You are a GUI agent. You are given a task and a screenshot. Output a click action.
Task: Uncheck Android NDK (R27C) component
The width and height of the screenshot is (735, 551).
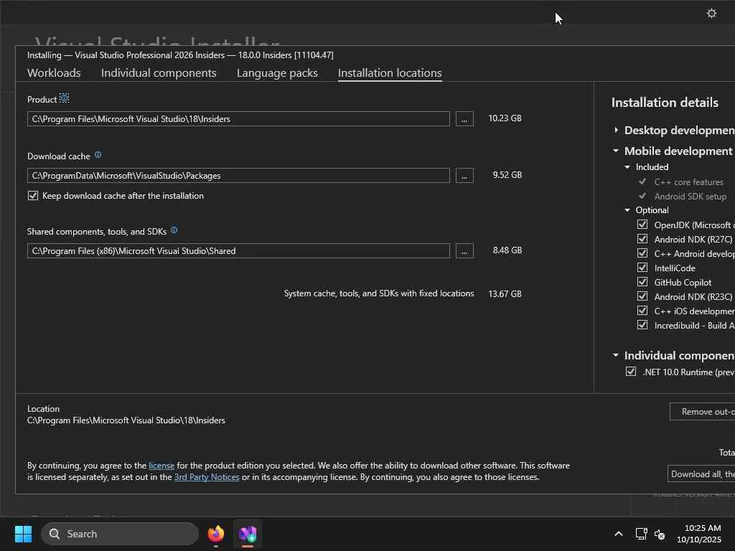pyautogui.click(x=642, y=239)
